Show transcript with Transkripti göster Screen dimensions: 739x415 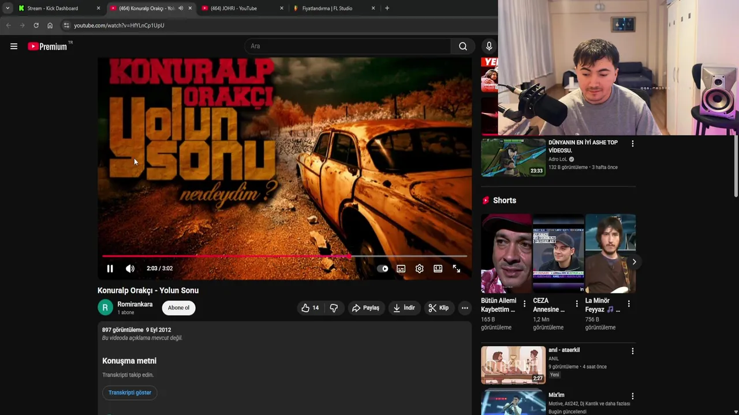tap(130, 393)
